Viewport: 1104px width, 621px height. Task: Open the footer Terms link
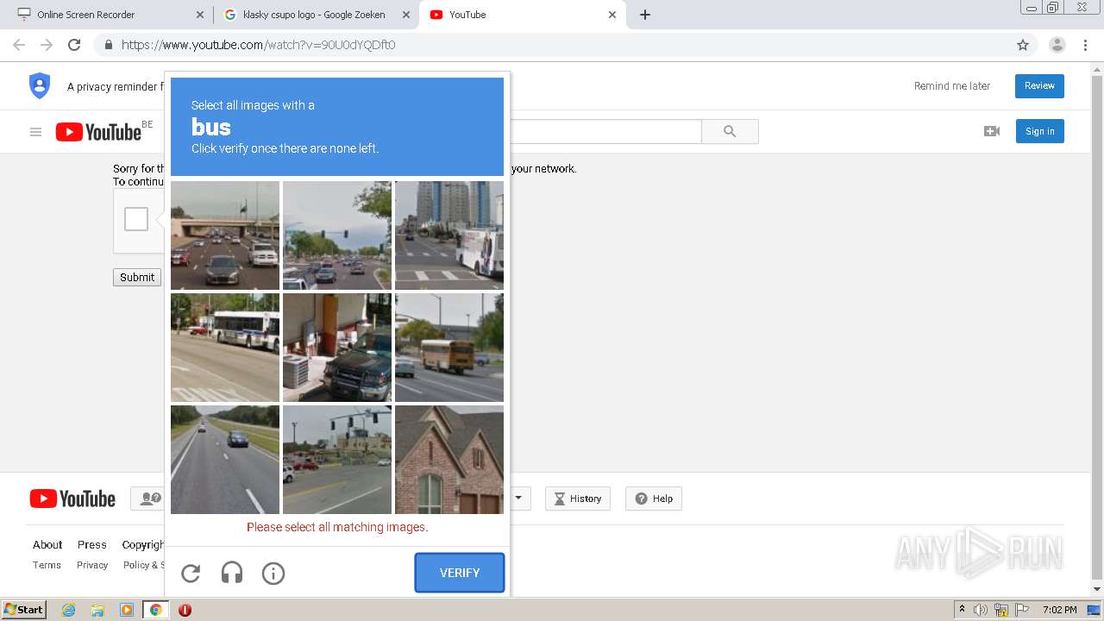pyautogui.click(x=47, y=565)
